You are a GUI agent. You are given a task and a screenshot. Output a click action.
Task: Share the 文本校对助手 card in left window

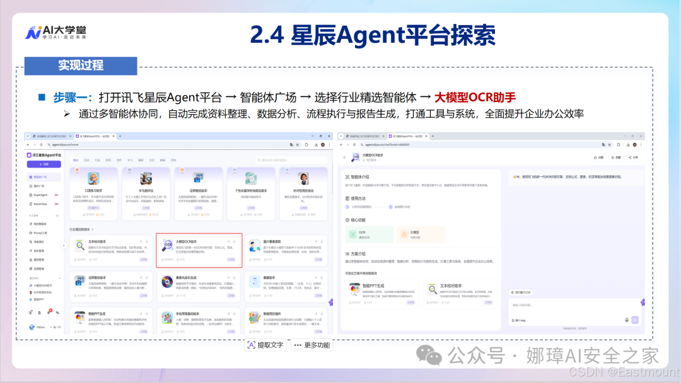[x=141, y=242]
